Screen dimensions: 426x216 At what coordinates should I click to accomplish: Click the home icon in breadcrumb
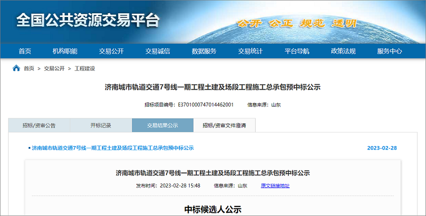pos(16,68)
